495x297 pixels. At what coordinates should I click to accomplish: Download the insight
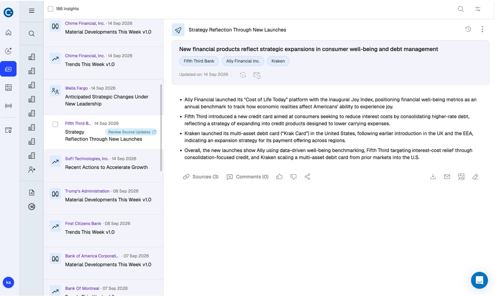[x=433, y=177]
